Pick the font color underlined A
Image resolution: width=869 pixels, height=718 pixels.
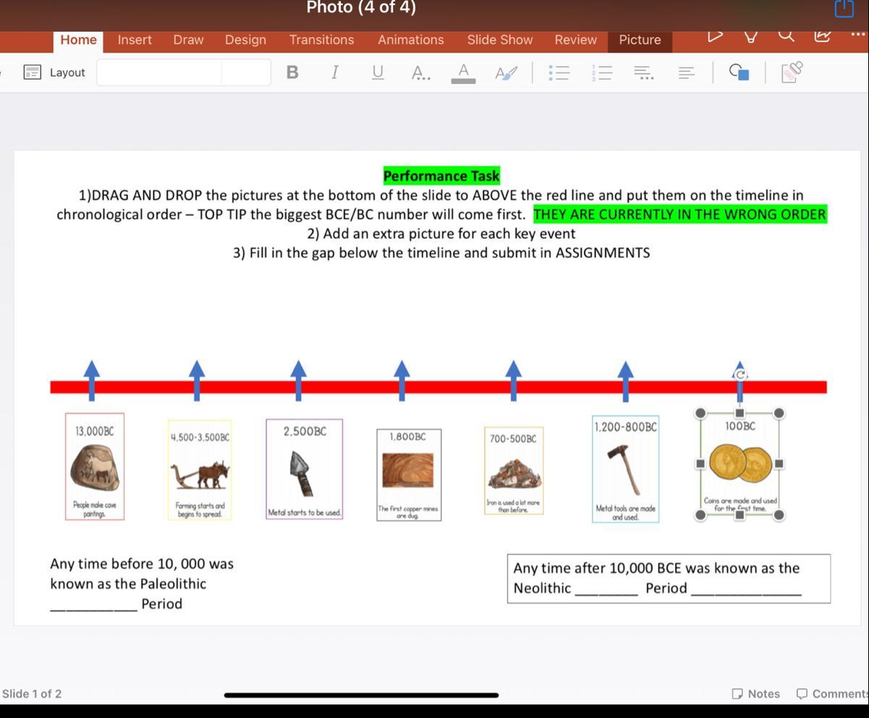(x=463, y=72)
